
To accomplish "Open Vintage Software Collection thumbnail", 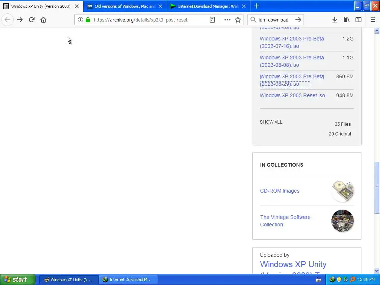I will point(343,221).
